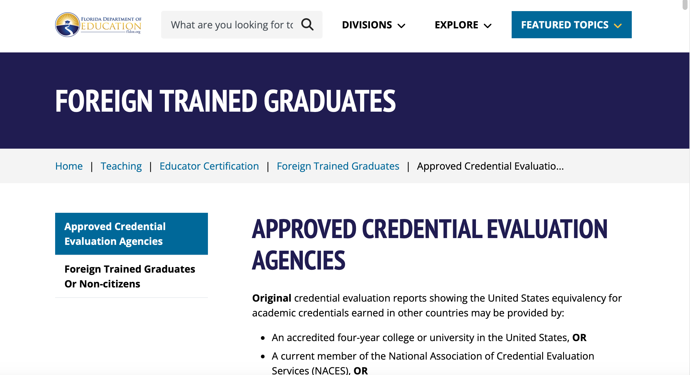Click the yellow Featured Topics chevron
The image size is (690, 375).
618,26
